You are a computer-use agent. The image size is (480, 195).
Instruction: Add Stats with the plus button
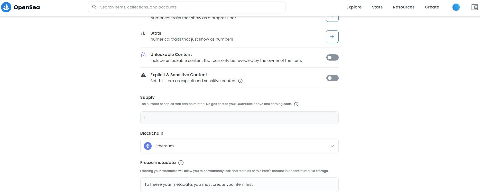click(332, 37)
